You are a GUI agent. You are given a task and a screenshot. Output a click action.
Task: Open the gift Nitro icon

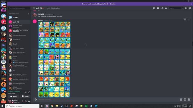click(181, 100)
